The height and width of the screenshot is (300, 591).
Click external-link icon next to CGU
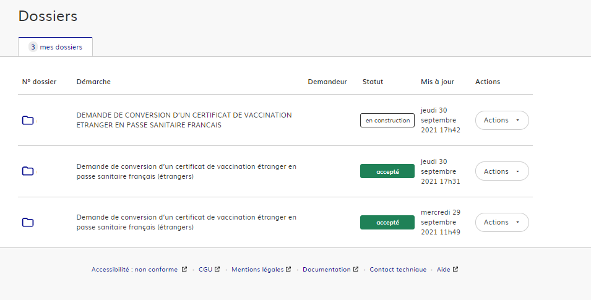[217, 270]
